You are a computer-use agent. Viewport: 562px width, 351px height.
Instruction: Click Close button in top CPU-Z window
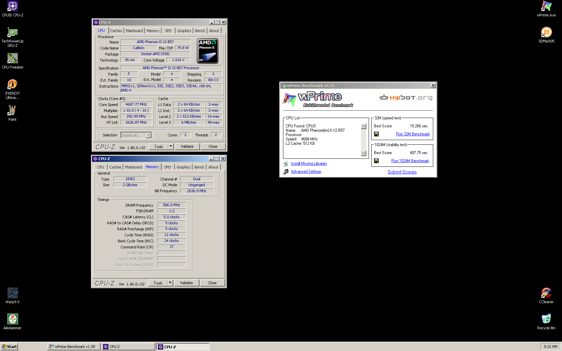pos(213,146)
